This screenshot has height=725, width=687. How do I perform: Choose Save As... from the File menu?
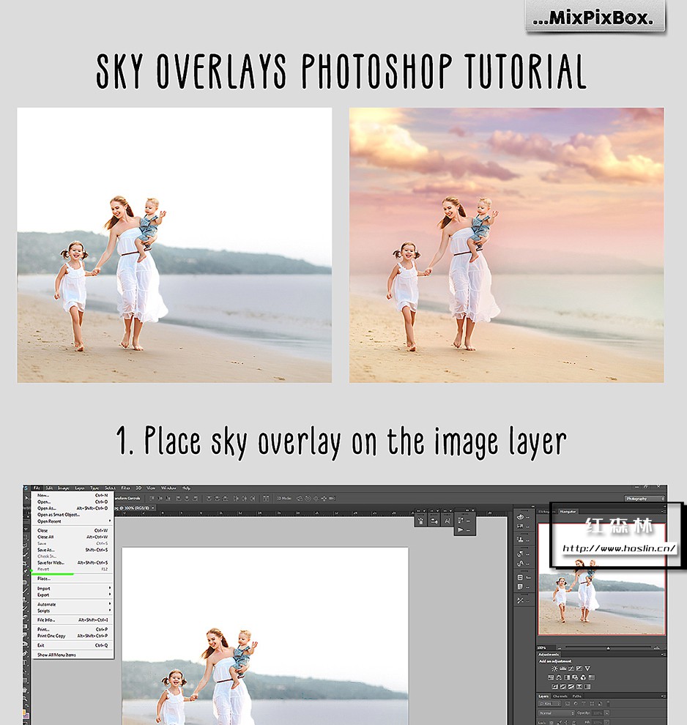tap(72, 550)
